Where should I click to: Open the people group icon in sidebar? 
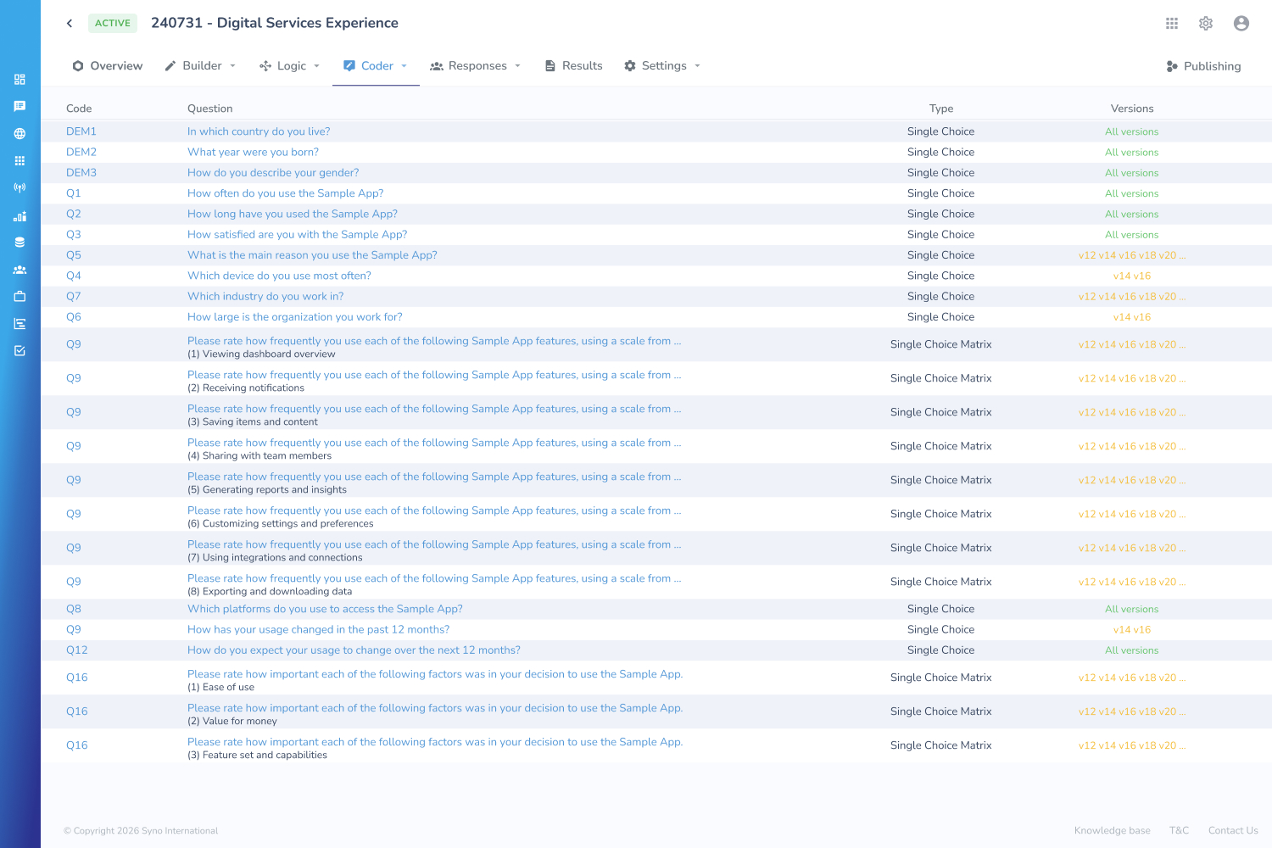point(20,270)
